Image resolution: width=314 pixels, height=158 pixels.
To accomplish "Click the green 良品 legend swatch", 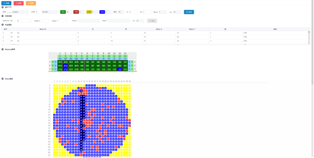I will click(x=63, y=12).
